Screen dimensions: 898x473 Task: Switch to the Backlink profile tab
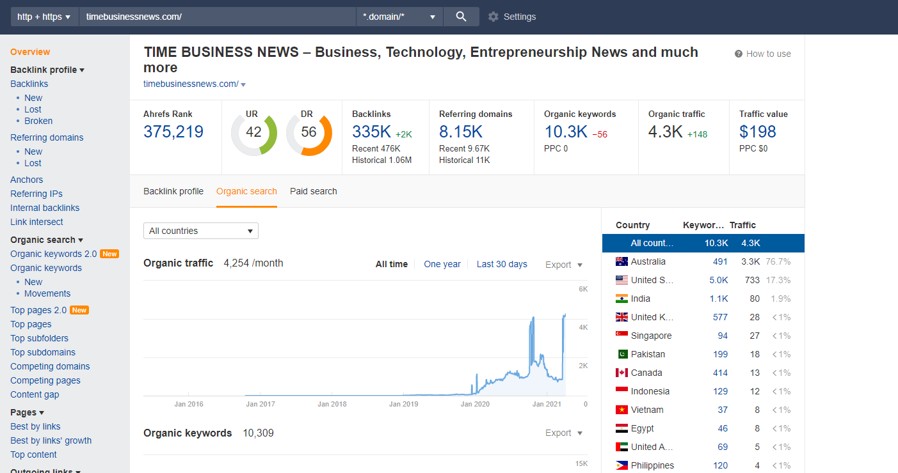coord(173,190)
